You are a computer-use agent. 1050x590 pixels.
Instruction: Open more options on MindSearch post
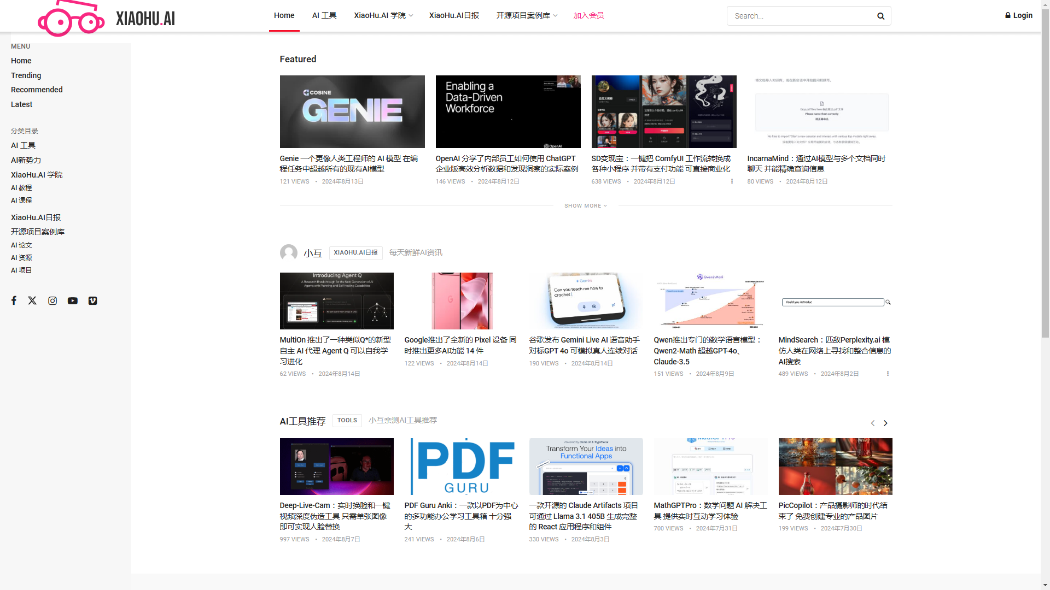[x=888, y=374]
